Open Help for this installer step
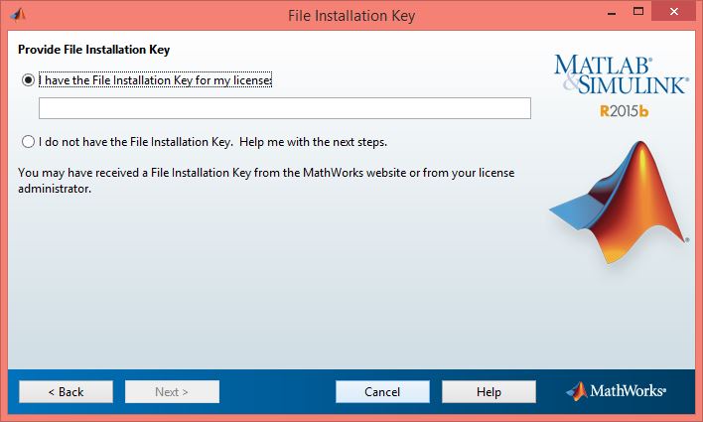The height and width of the screenshot is (422, 703). [489, 391]
